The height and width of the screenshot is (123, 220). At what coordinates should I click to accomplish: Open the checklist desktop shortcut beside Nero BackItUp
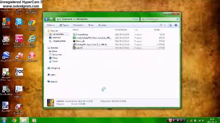click(19, 92)
